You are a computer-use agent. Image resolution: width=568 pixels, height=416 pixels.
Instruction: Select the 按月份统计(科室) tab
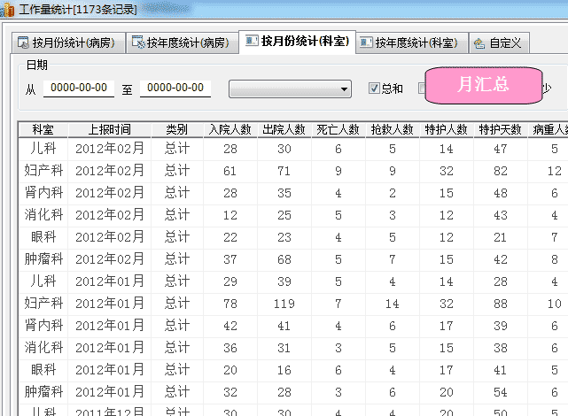297,42
